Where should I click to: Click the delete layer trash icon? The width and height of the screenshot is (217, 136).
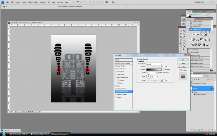212,130
